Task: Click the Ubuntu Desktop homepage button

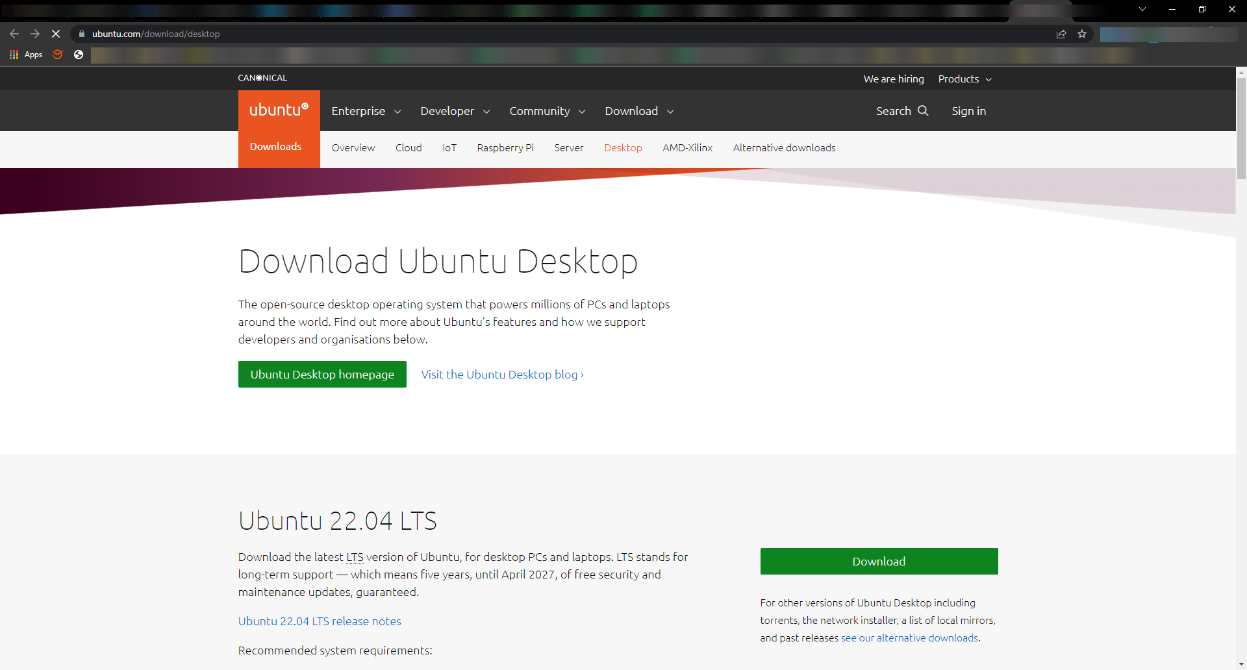Action: coord(322,375)
